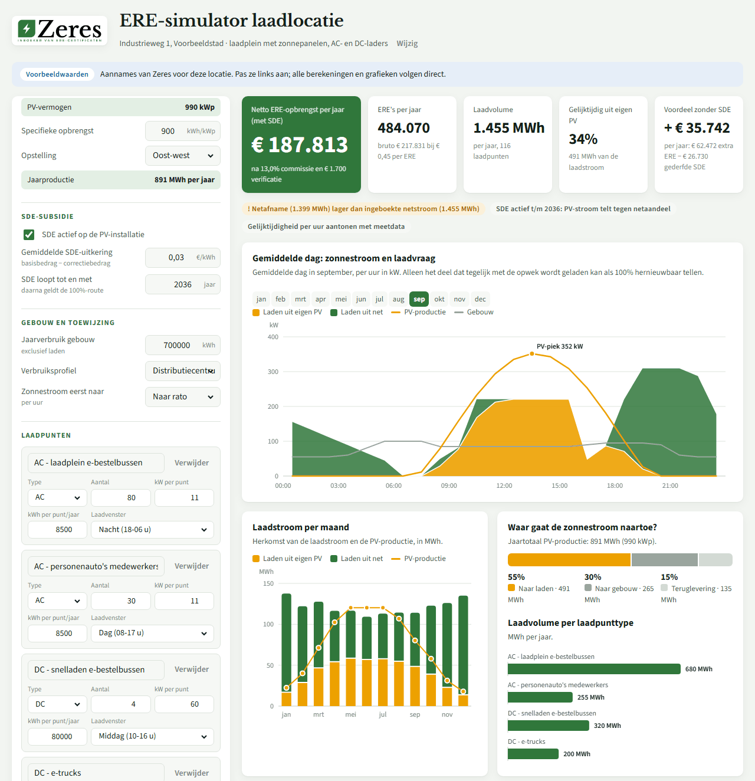Image resolution: width=755 pixels, height=781 pixels.
Task: Click the kWh per punt/jaar 80000 field
Action: [x=57, y=737]
